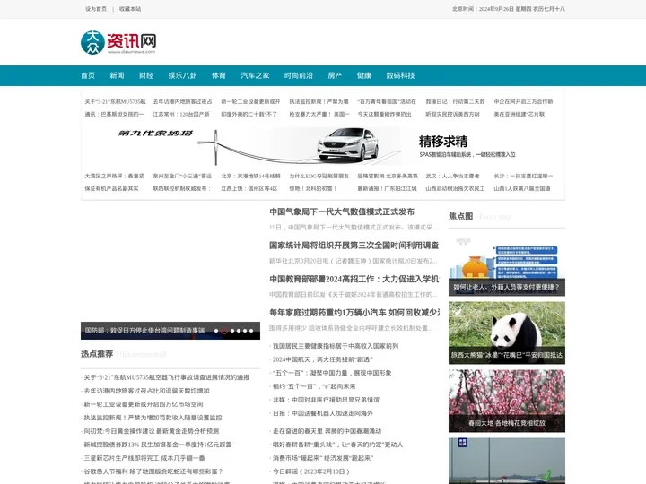The image size is (646, 484).
Task: Open headline 中国气象局下一代大气数值模式正式发布
Action: (x=342, y=212)
